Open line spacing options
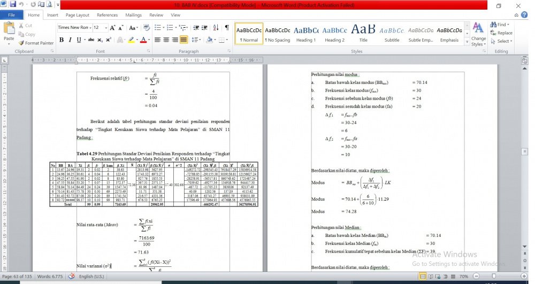 coord(196,40)
